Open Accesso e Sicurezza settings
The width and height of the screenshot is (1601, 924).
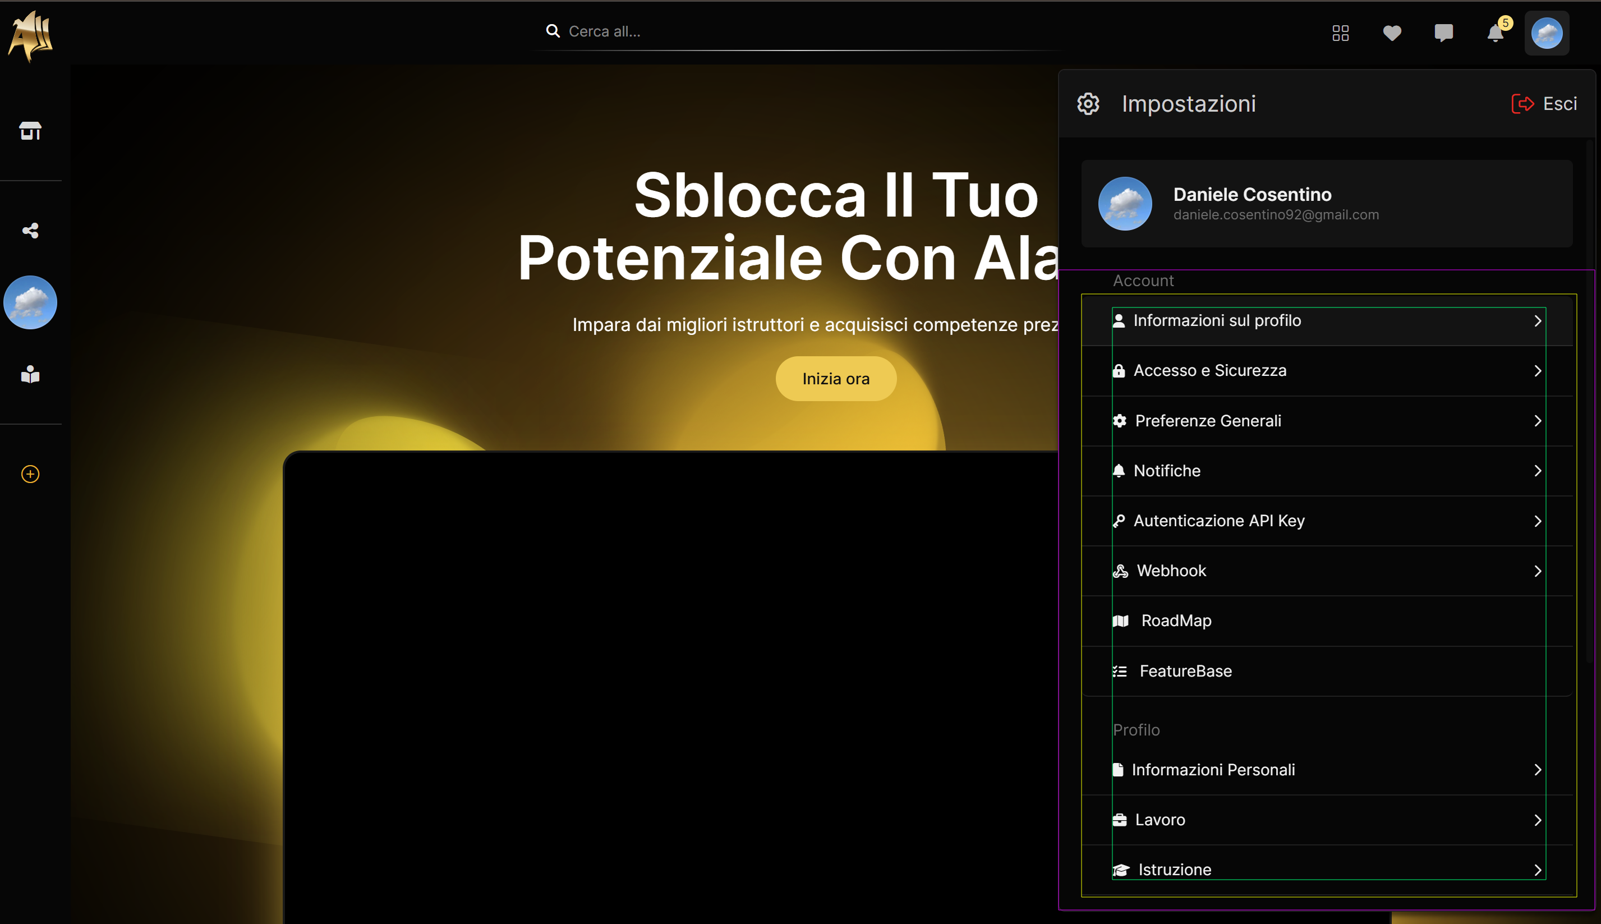click(x=1327, y=371)
